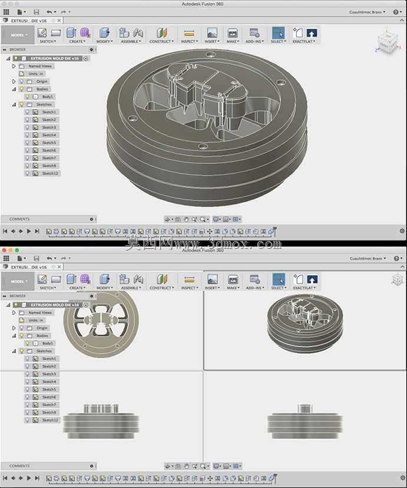Step timeline back one feature in bottom window
The height and width of the screenshot is (488, 407).
coord(13,478)
